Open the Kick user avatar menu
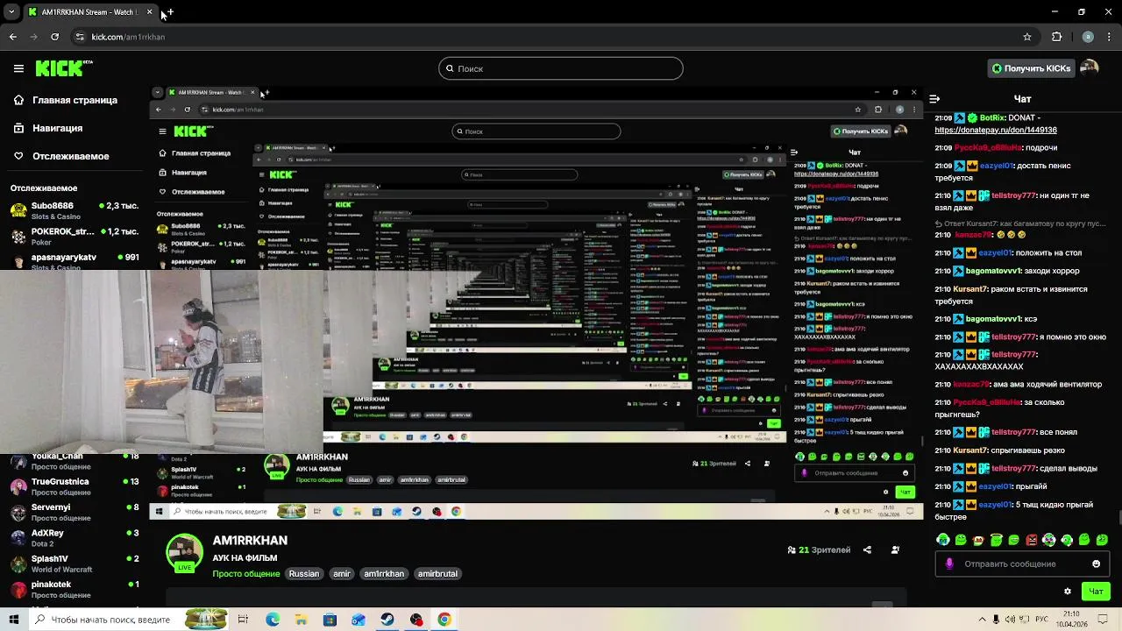 point(1089,68)
